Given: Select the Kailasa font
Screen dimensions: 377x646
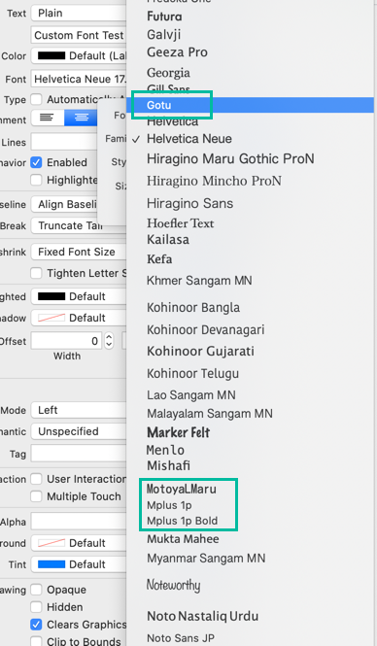Looking at the screenshot, I should 168,239.
